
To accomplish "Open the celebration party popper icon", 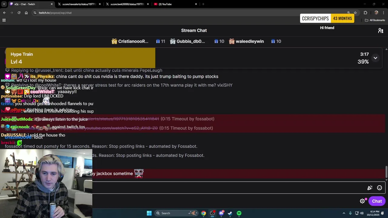I will click(370, 188).
